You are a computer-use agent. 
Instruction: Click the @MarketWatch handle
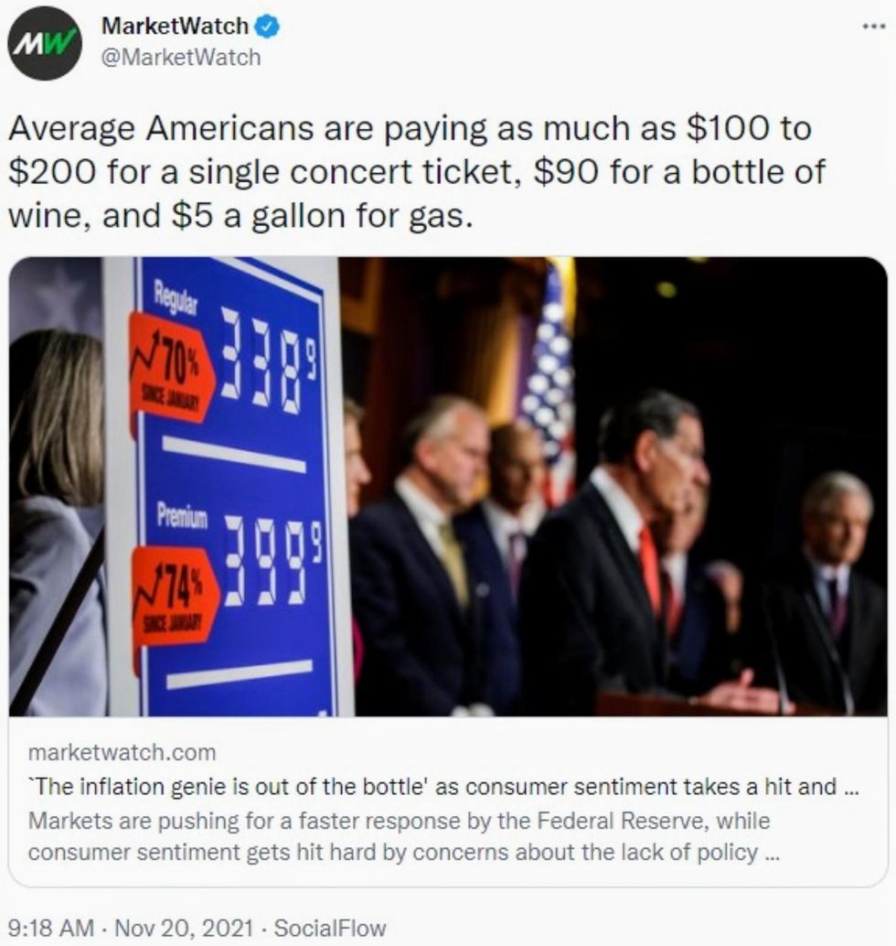pos(180,57)
